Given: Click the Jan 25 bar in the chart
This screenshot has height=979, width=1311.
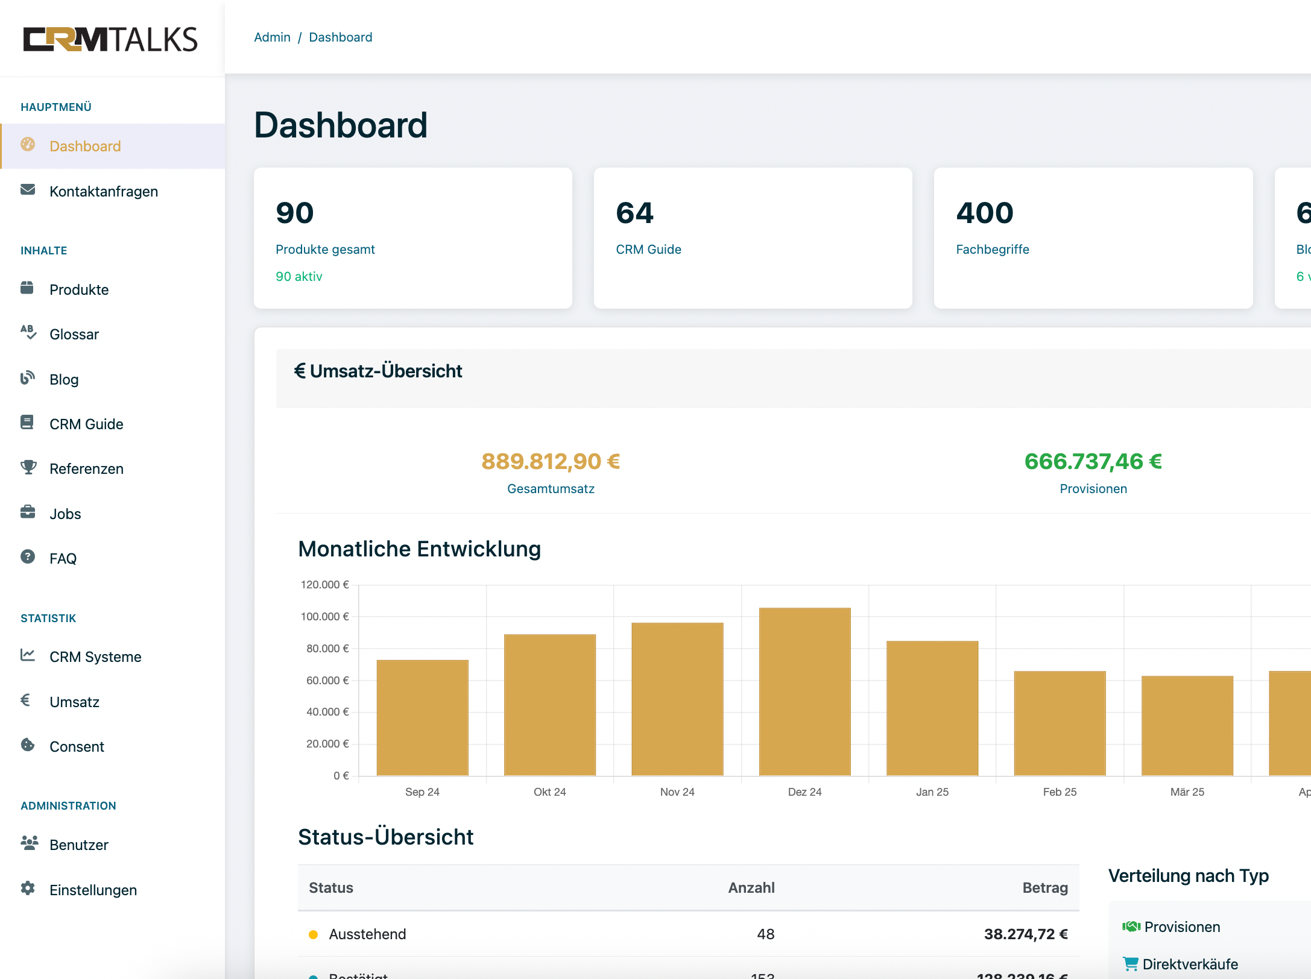Looking at the screenshot, I should pyautogui.click(x=932, y=708).
